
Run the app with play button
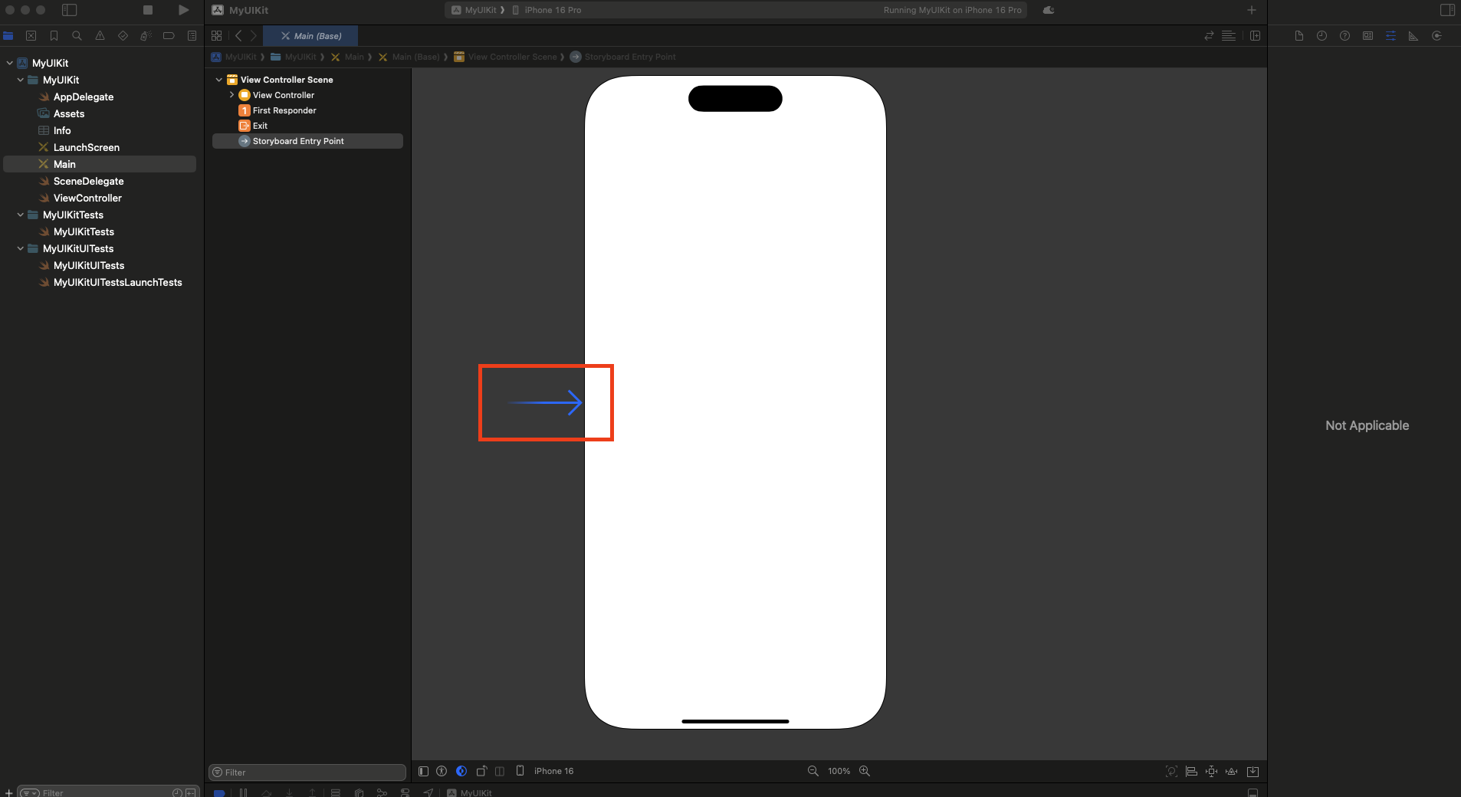point(183,10)
